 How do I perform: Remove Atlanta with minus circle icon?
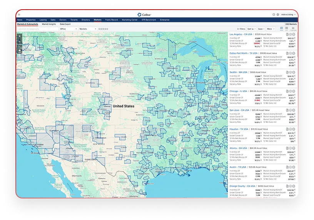294,148
